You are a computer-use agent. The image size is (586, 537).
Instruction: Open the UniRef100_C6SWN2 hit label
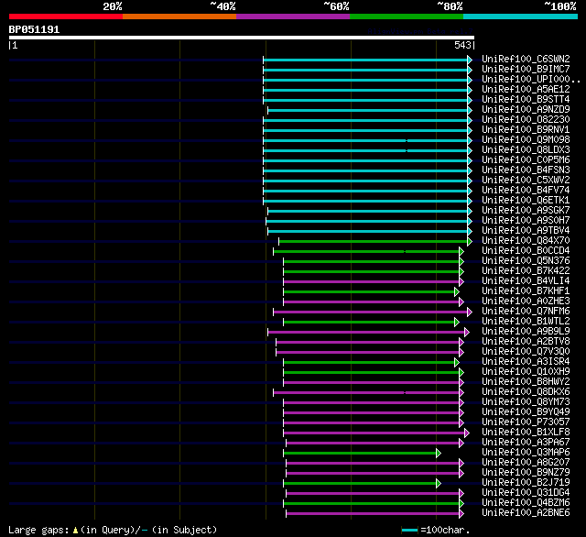tap(526, 59)
